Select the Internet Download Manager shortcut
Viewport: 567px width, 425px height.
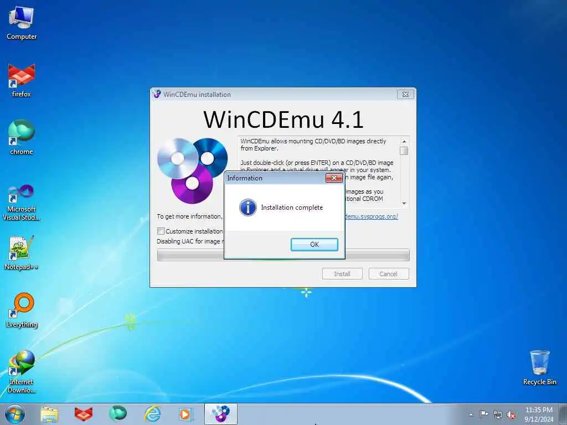click(x=22, y=372)
